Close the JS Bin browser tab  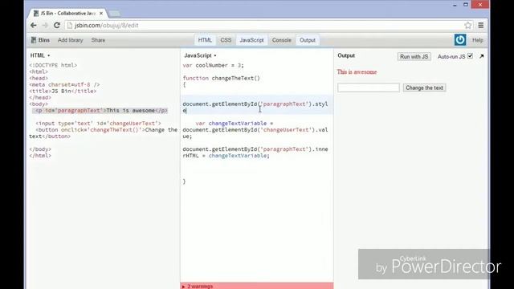101,14
